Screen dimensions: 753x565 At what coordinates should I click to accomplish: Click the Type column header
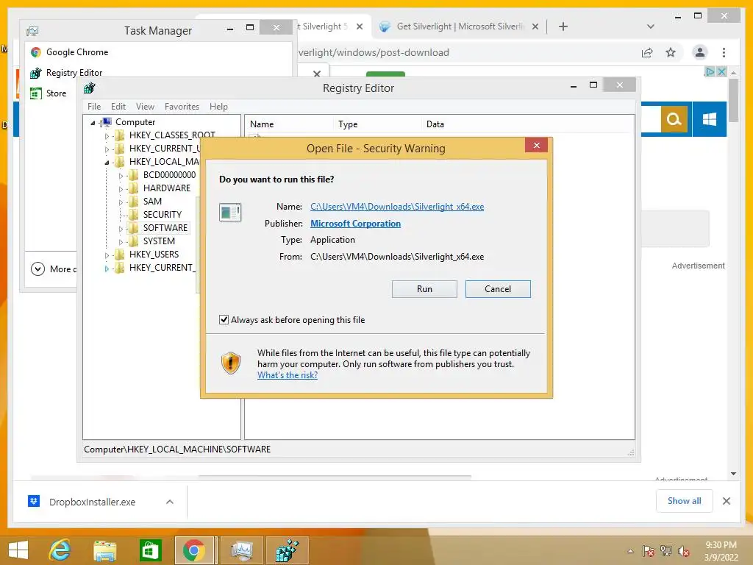[x=348, y=124]
